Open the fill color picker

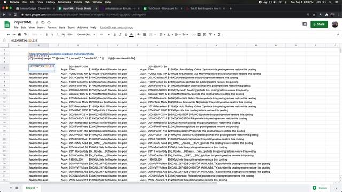point(139,34)
